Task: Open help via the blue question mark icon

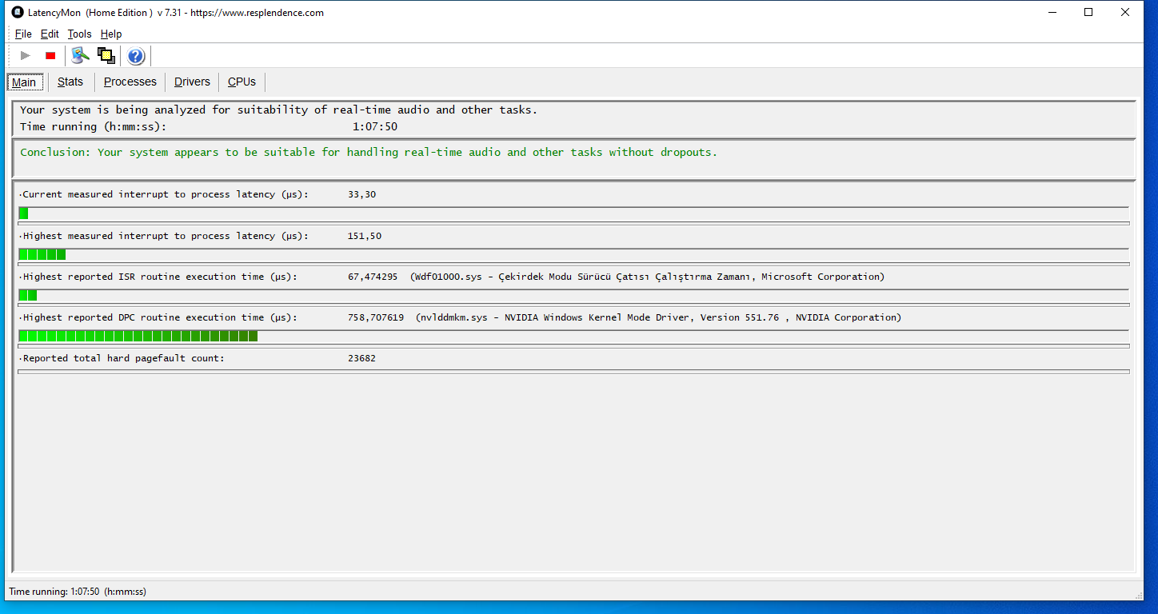Action: tap(136, 55)
